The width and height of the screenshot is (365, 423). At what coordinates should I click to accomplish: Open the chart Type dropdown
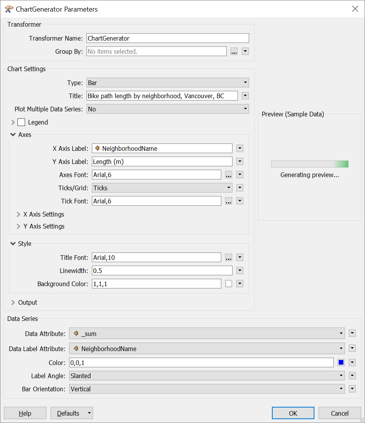click(168, 83)
